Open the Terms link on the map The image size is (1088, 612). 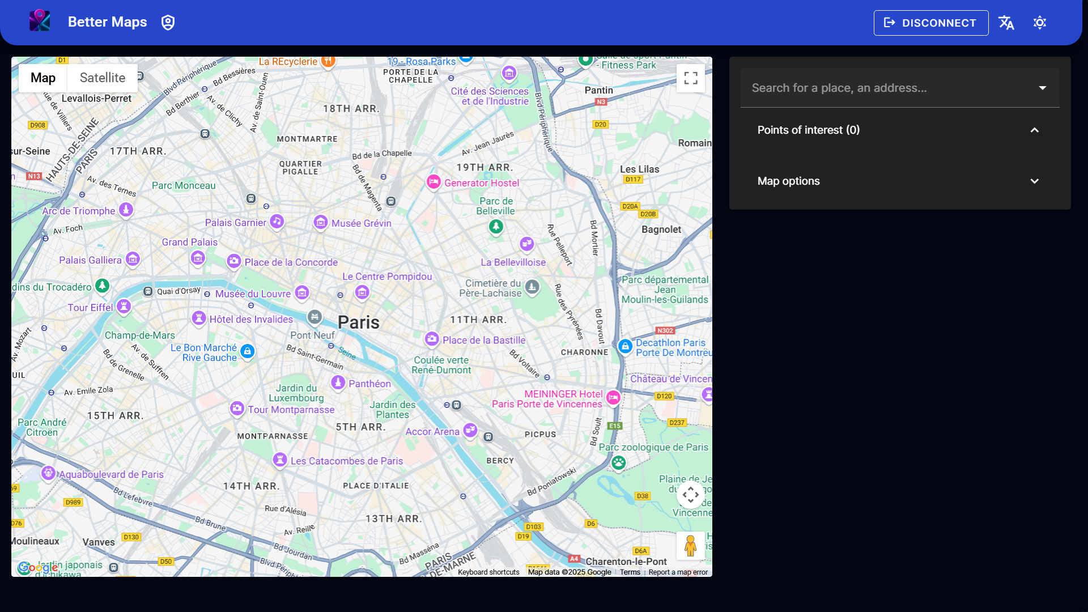click(630, 572)
